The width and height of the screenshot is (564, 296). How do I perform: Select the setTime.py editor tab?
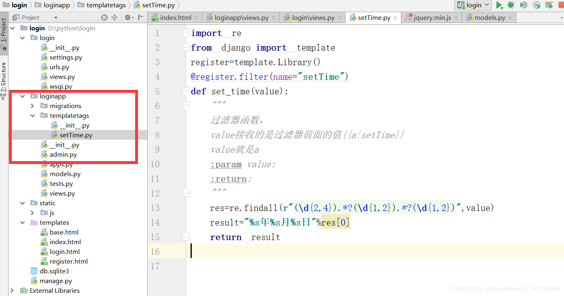(x=374, y=18)
